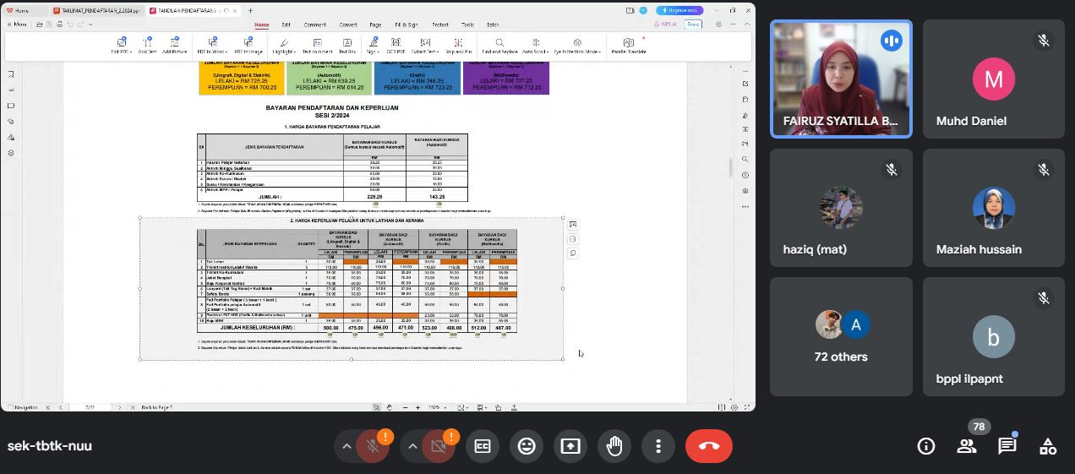The height and width of the screenshot is (474, 1075).
Task: Start presenting your screen
Action: (x=570, y=446)
